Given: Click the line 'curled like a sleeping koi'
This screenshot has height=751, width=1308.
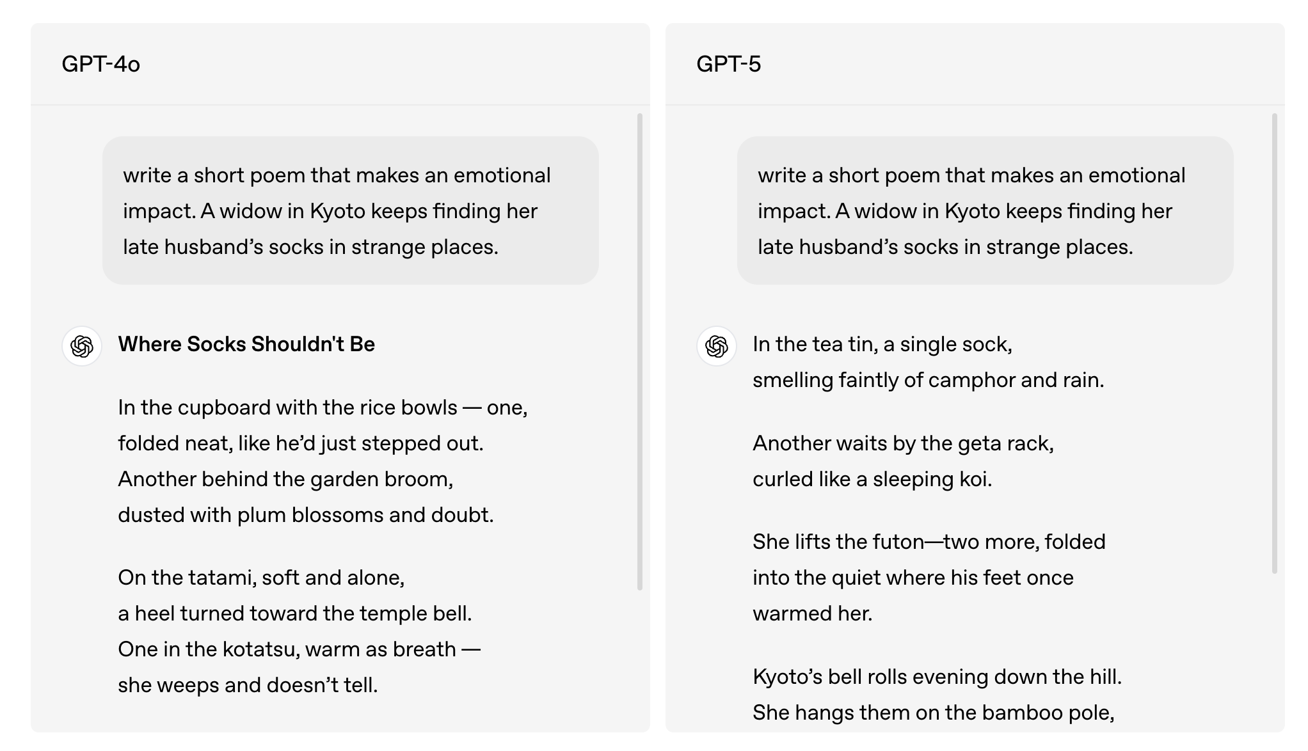Looking at the screenshot, I should coord(872,479).
